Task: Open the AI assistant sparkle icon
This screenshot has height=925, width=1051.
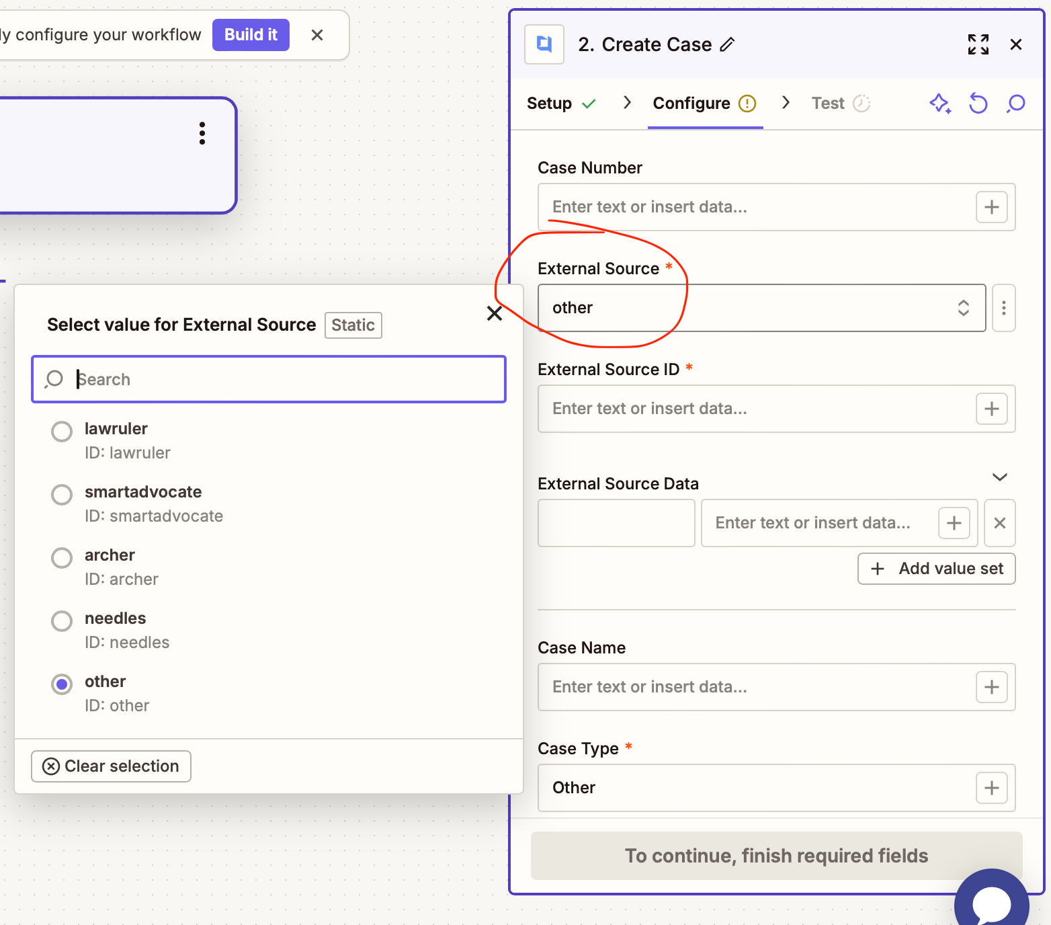Action: coord(940,104)
